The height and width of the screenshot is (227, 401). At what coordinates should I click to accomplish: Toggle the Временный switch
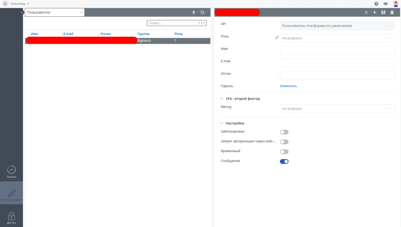284,152
